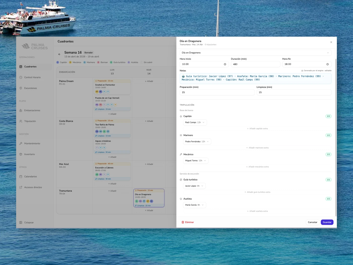Open the Miguel Torres mechanic dropdown
This screenshot has height=265, width=353.
coord(196,161)
